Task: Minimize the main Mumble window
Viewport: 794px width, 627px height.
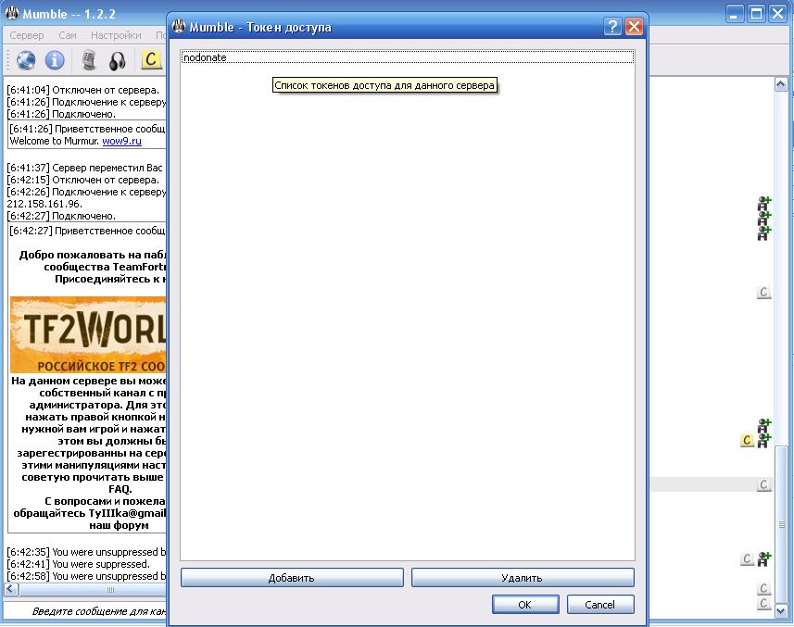Action: [x=735, y=14]
